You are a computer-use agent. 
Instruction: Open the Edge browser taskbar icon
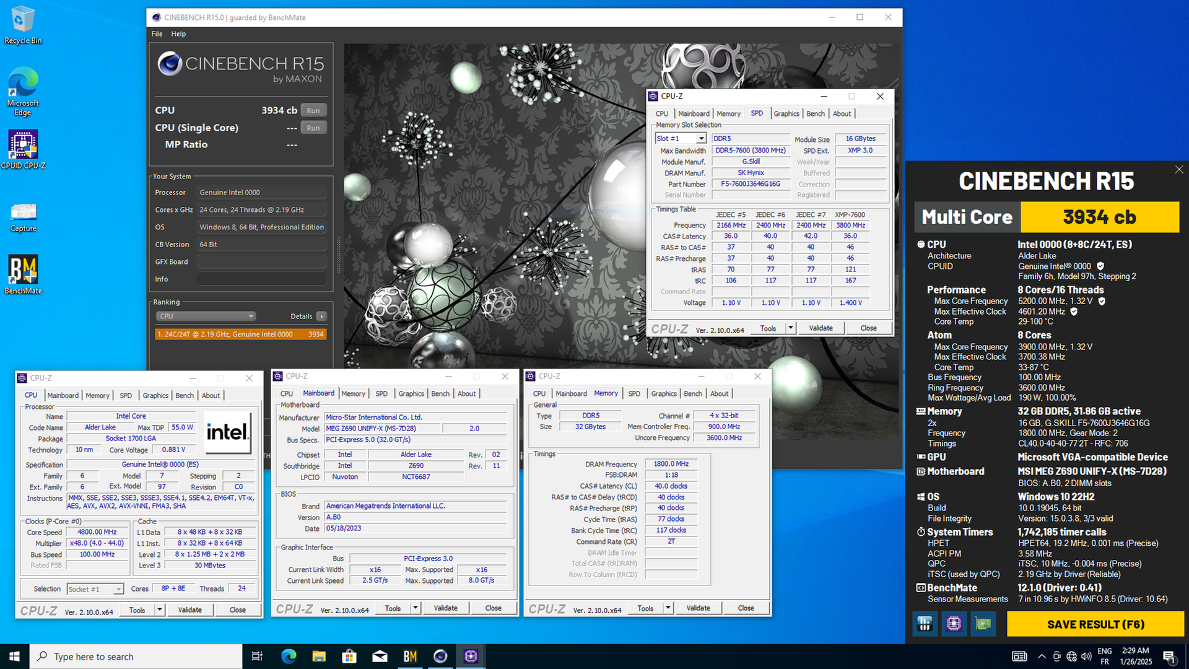pyautogui.click(x=289, y=656)
